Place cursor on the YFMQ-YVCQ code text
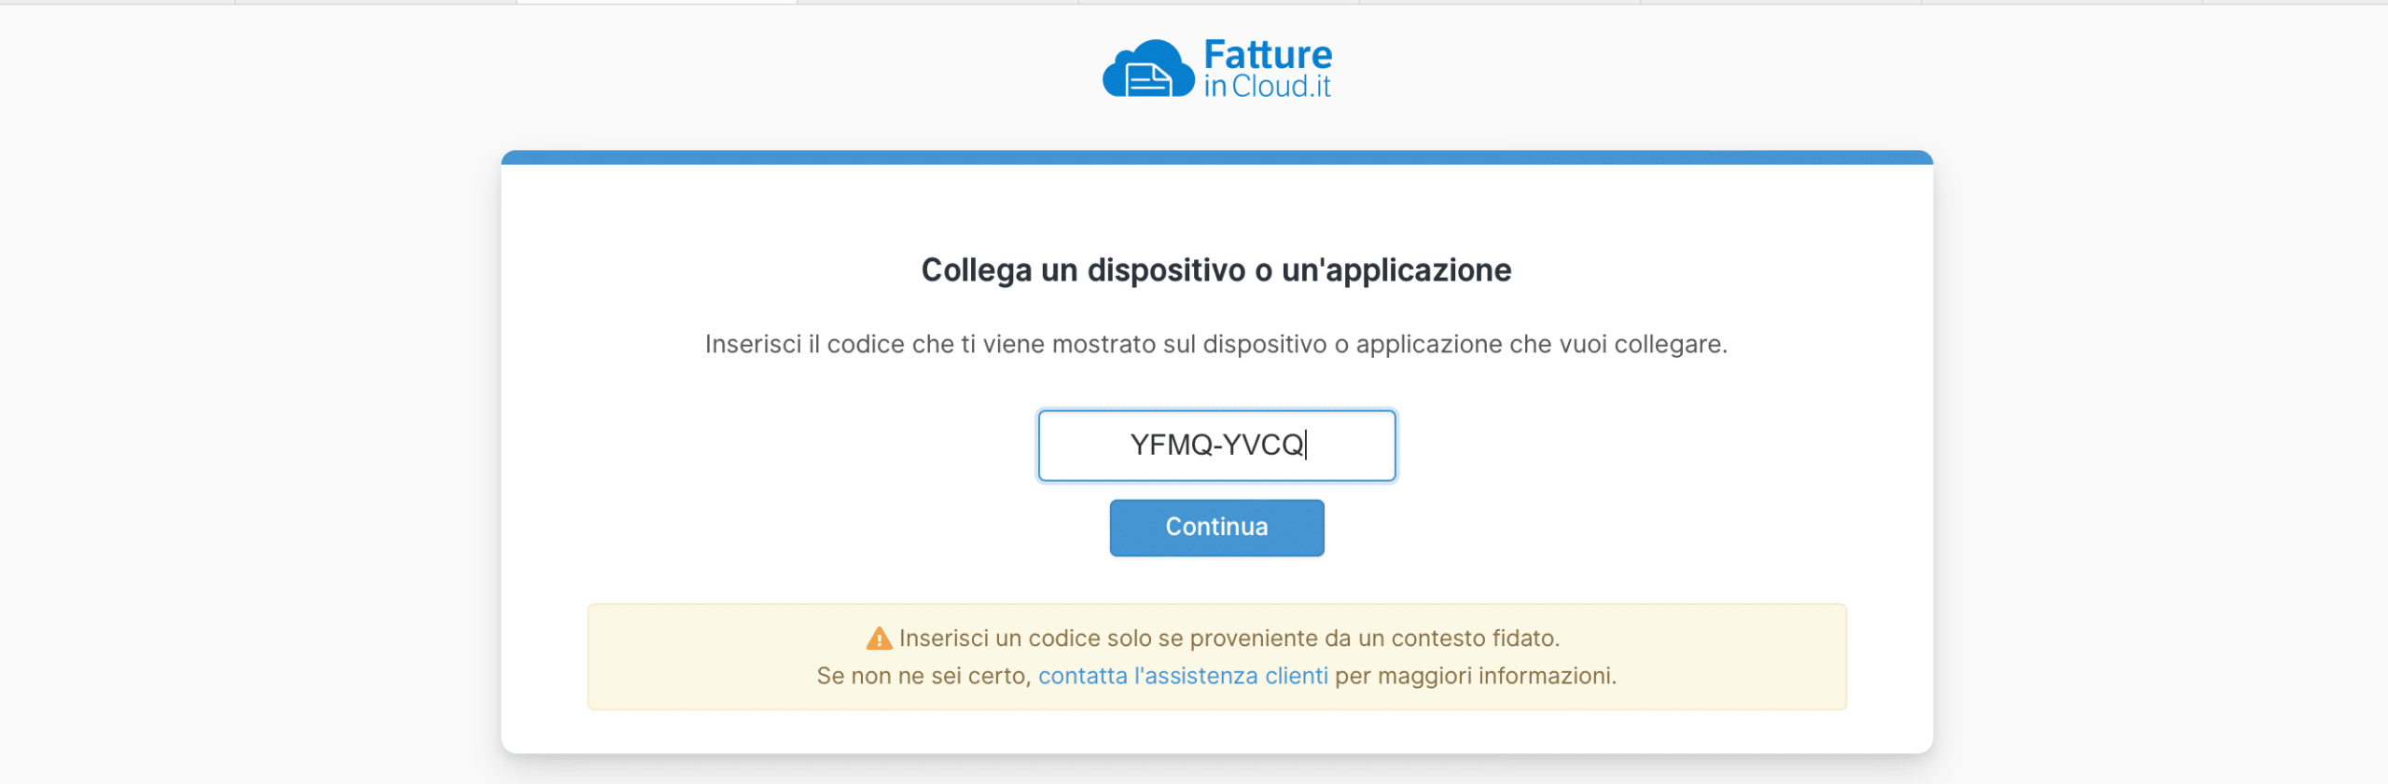Viewport: 2388px width, 784px height. [1216, 446]
